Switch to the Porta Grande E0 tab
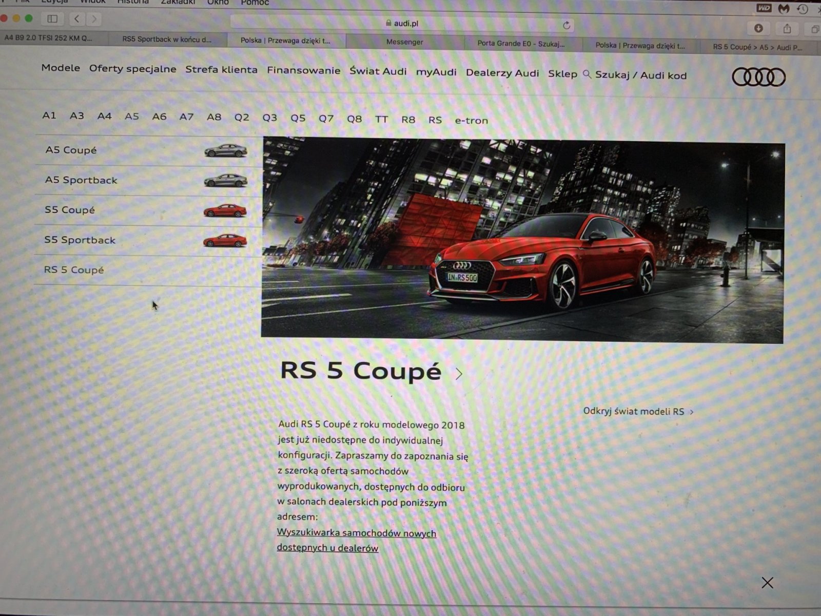Image resolution: width=821 pixels, height=616 pixels. click(521, 44)
